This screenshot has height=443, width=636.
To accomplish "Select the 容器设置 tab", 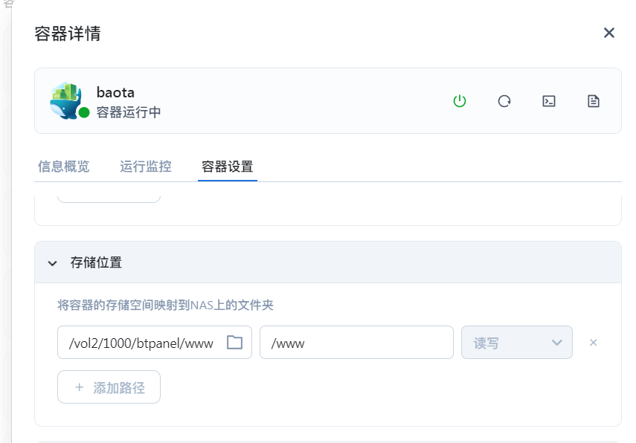I will click(x=228, y=166).
